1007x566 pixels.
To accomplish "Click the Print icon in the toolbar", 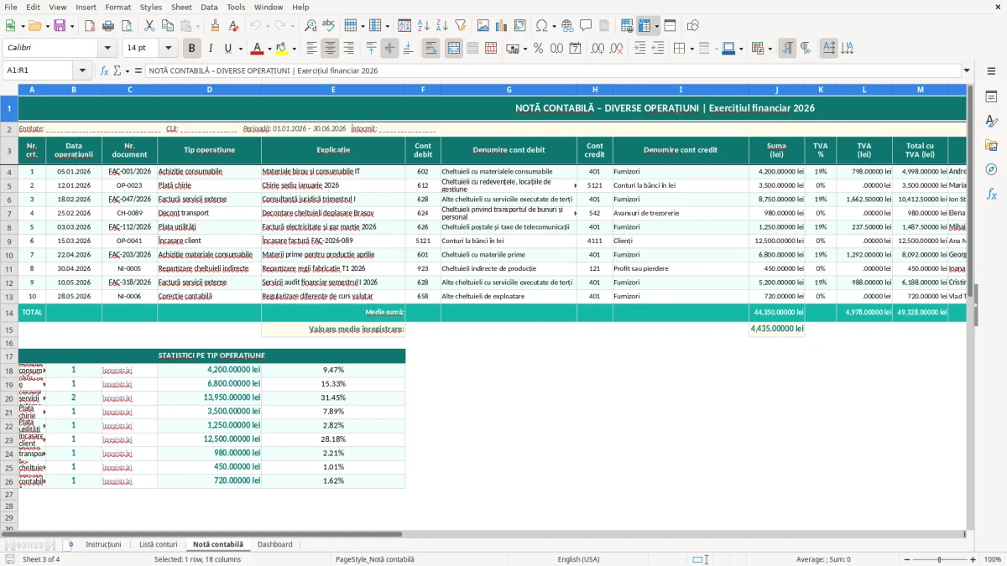I will 107,26.
